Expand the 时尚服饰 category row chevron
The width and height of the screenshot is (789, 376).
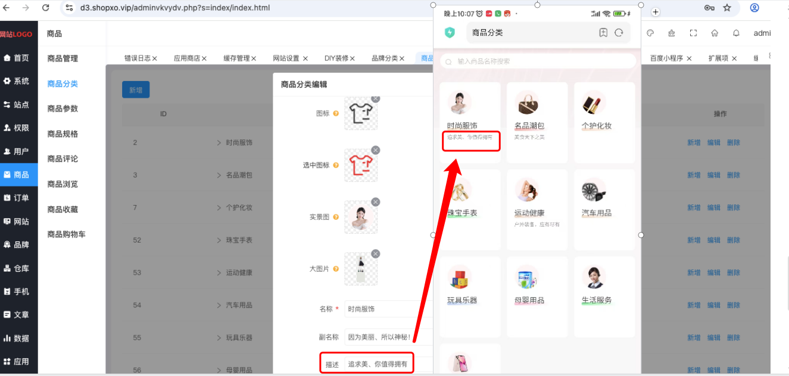[219, 143]
